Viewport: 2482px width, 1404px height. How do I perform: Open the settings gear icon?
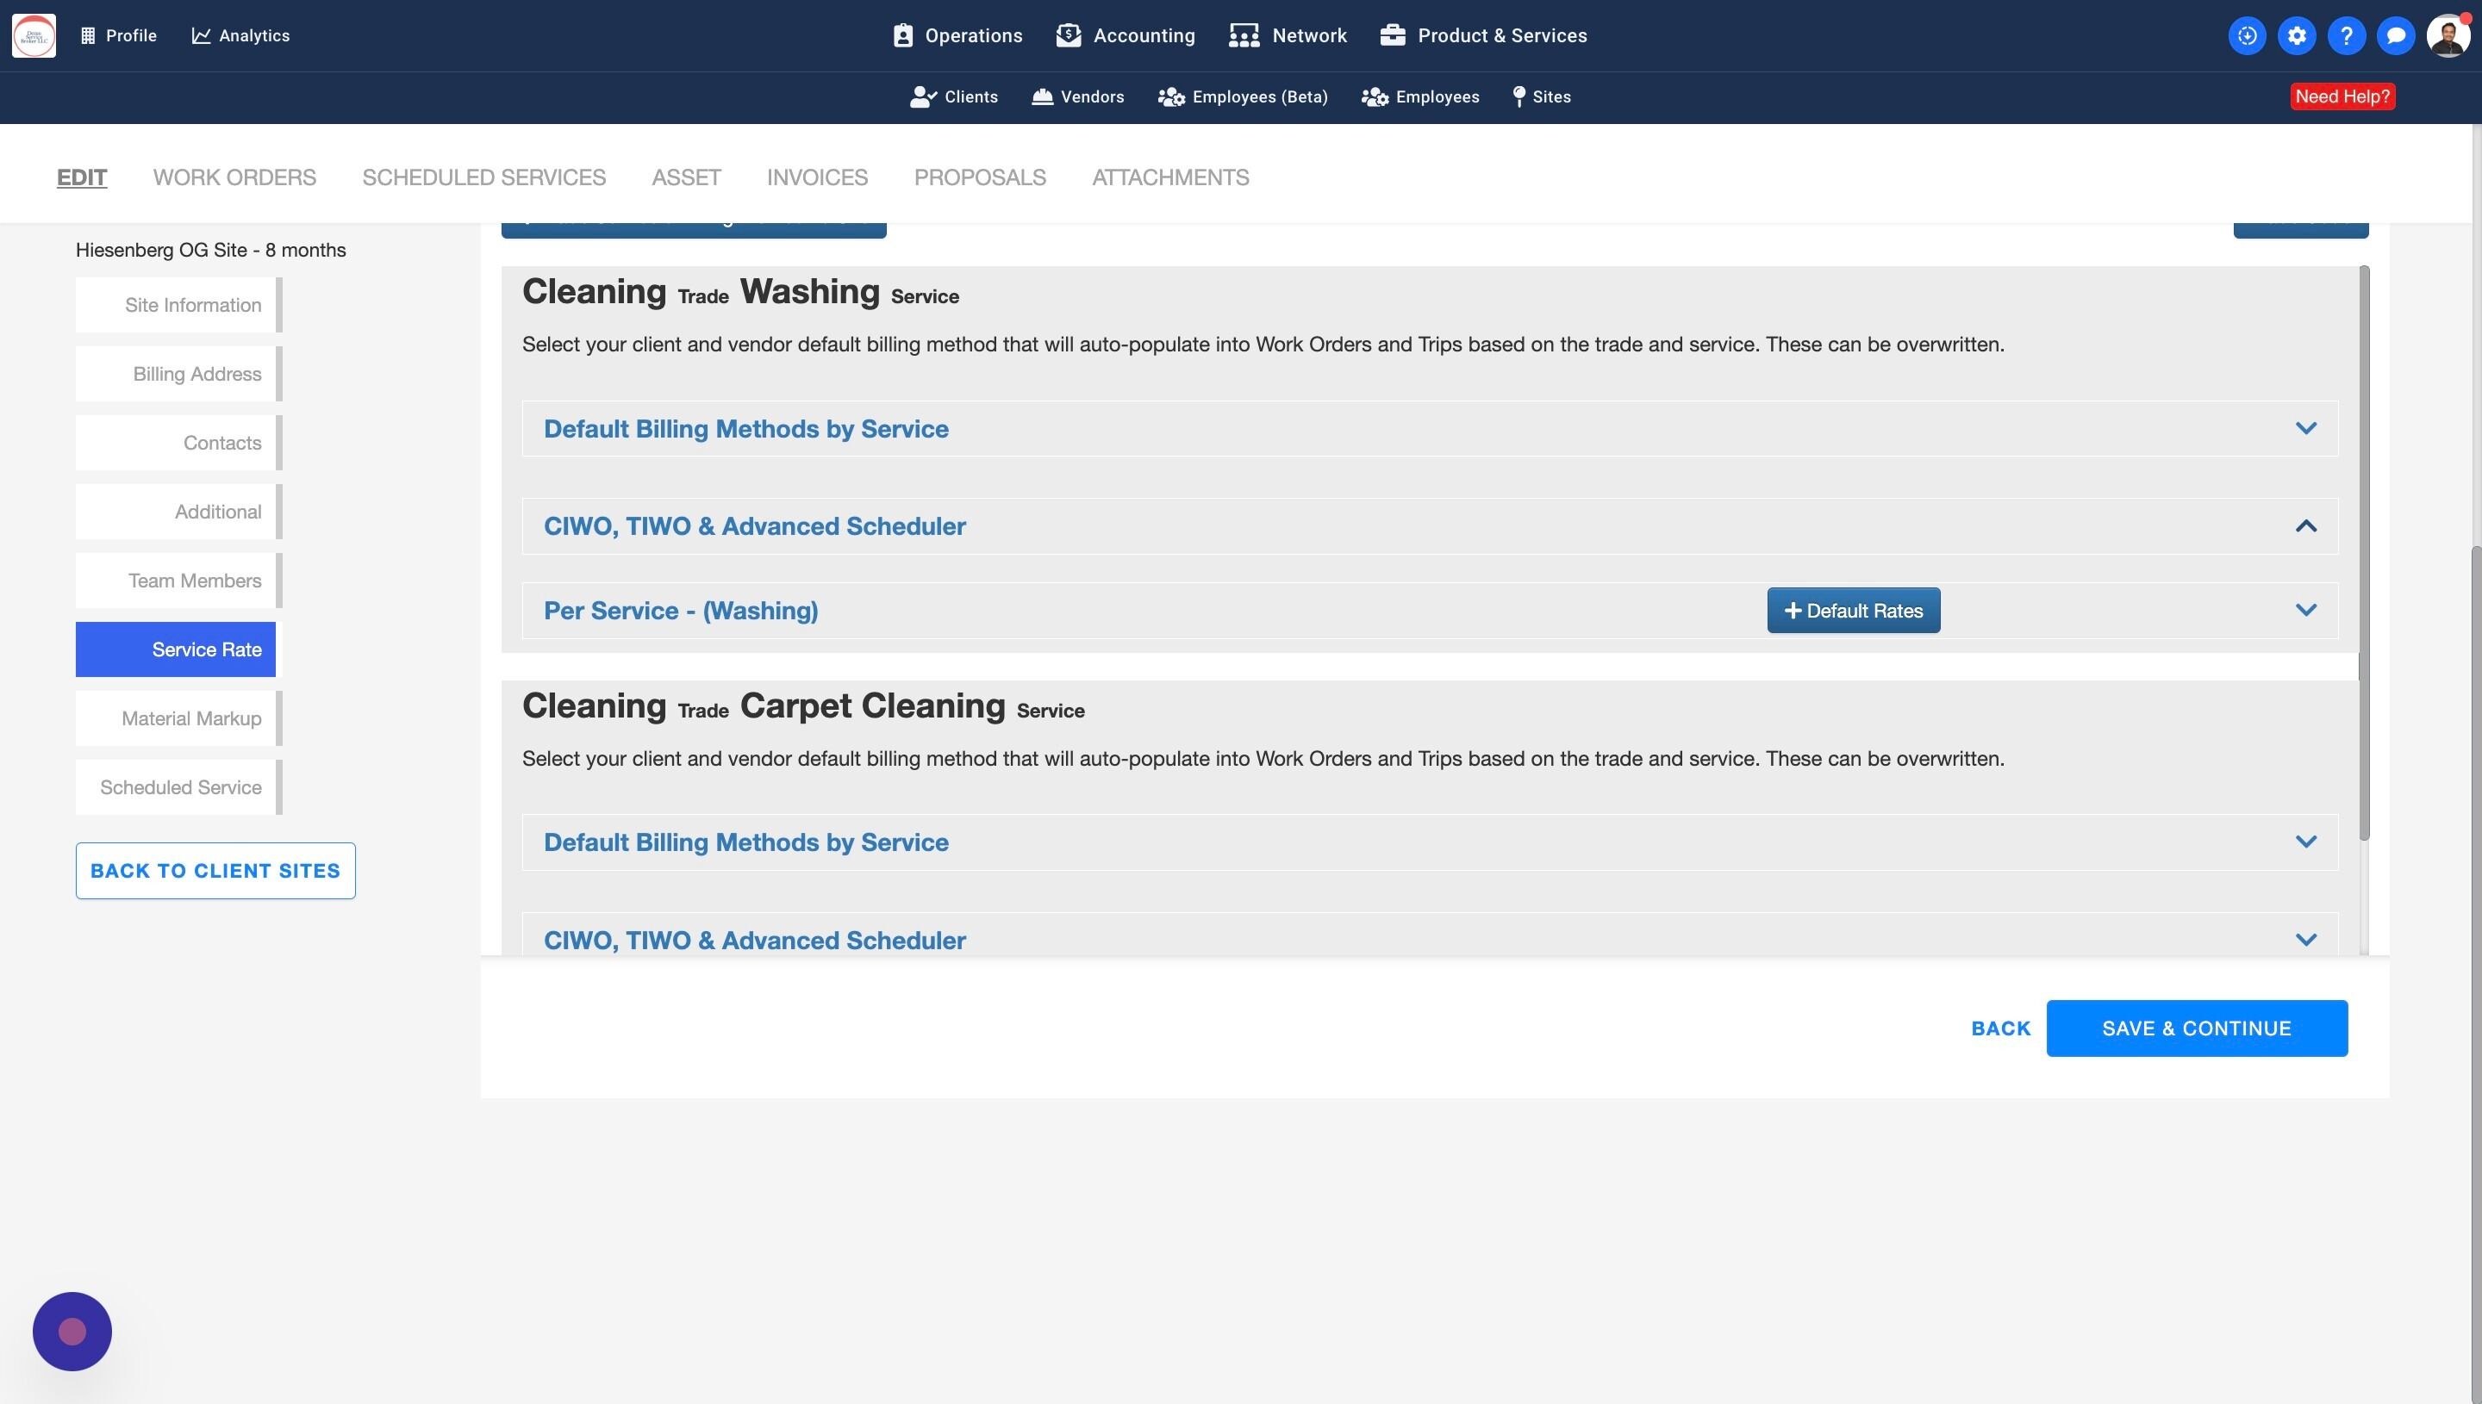point(2297,35)
